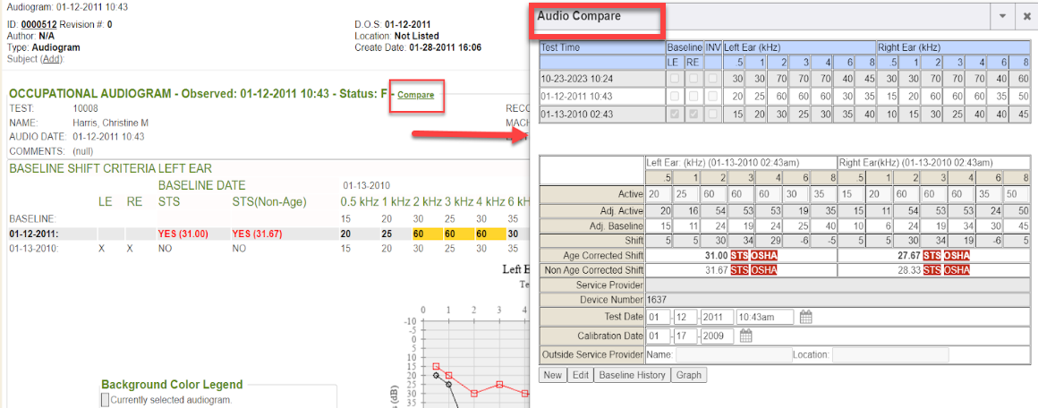Open the Test Date calendar picker

805,317
